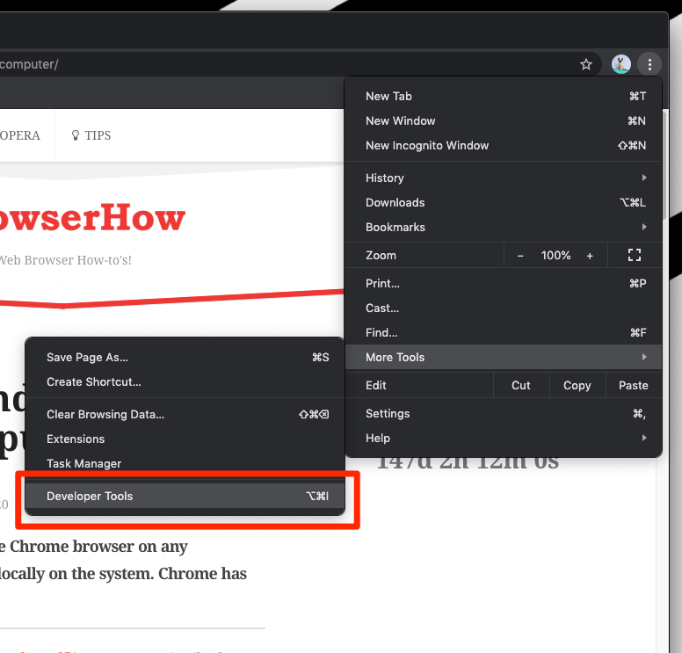
Task: Click the lightbulb icon beside TIPS
Action: [76, 135]
